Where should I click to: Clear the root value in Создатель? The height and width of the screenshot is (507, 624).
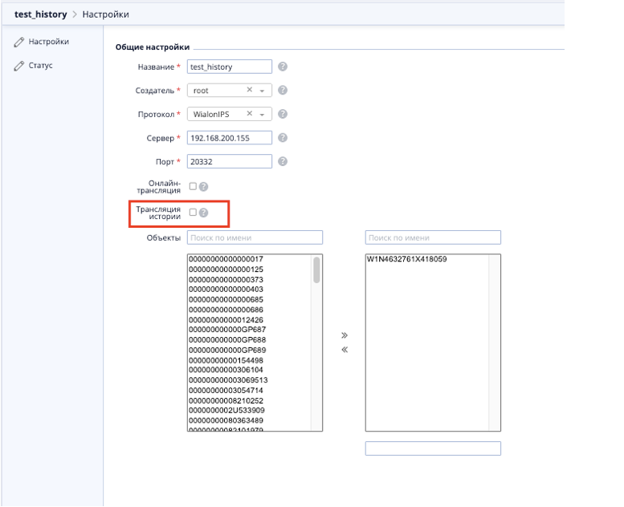coord(249,91)
